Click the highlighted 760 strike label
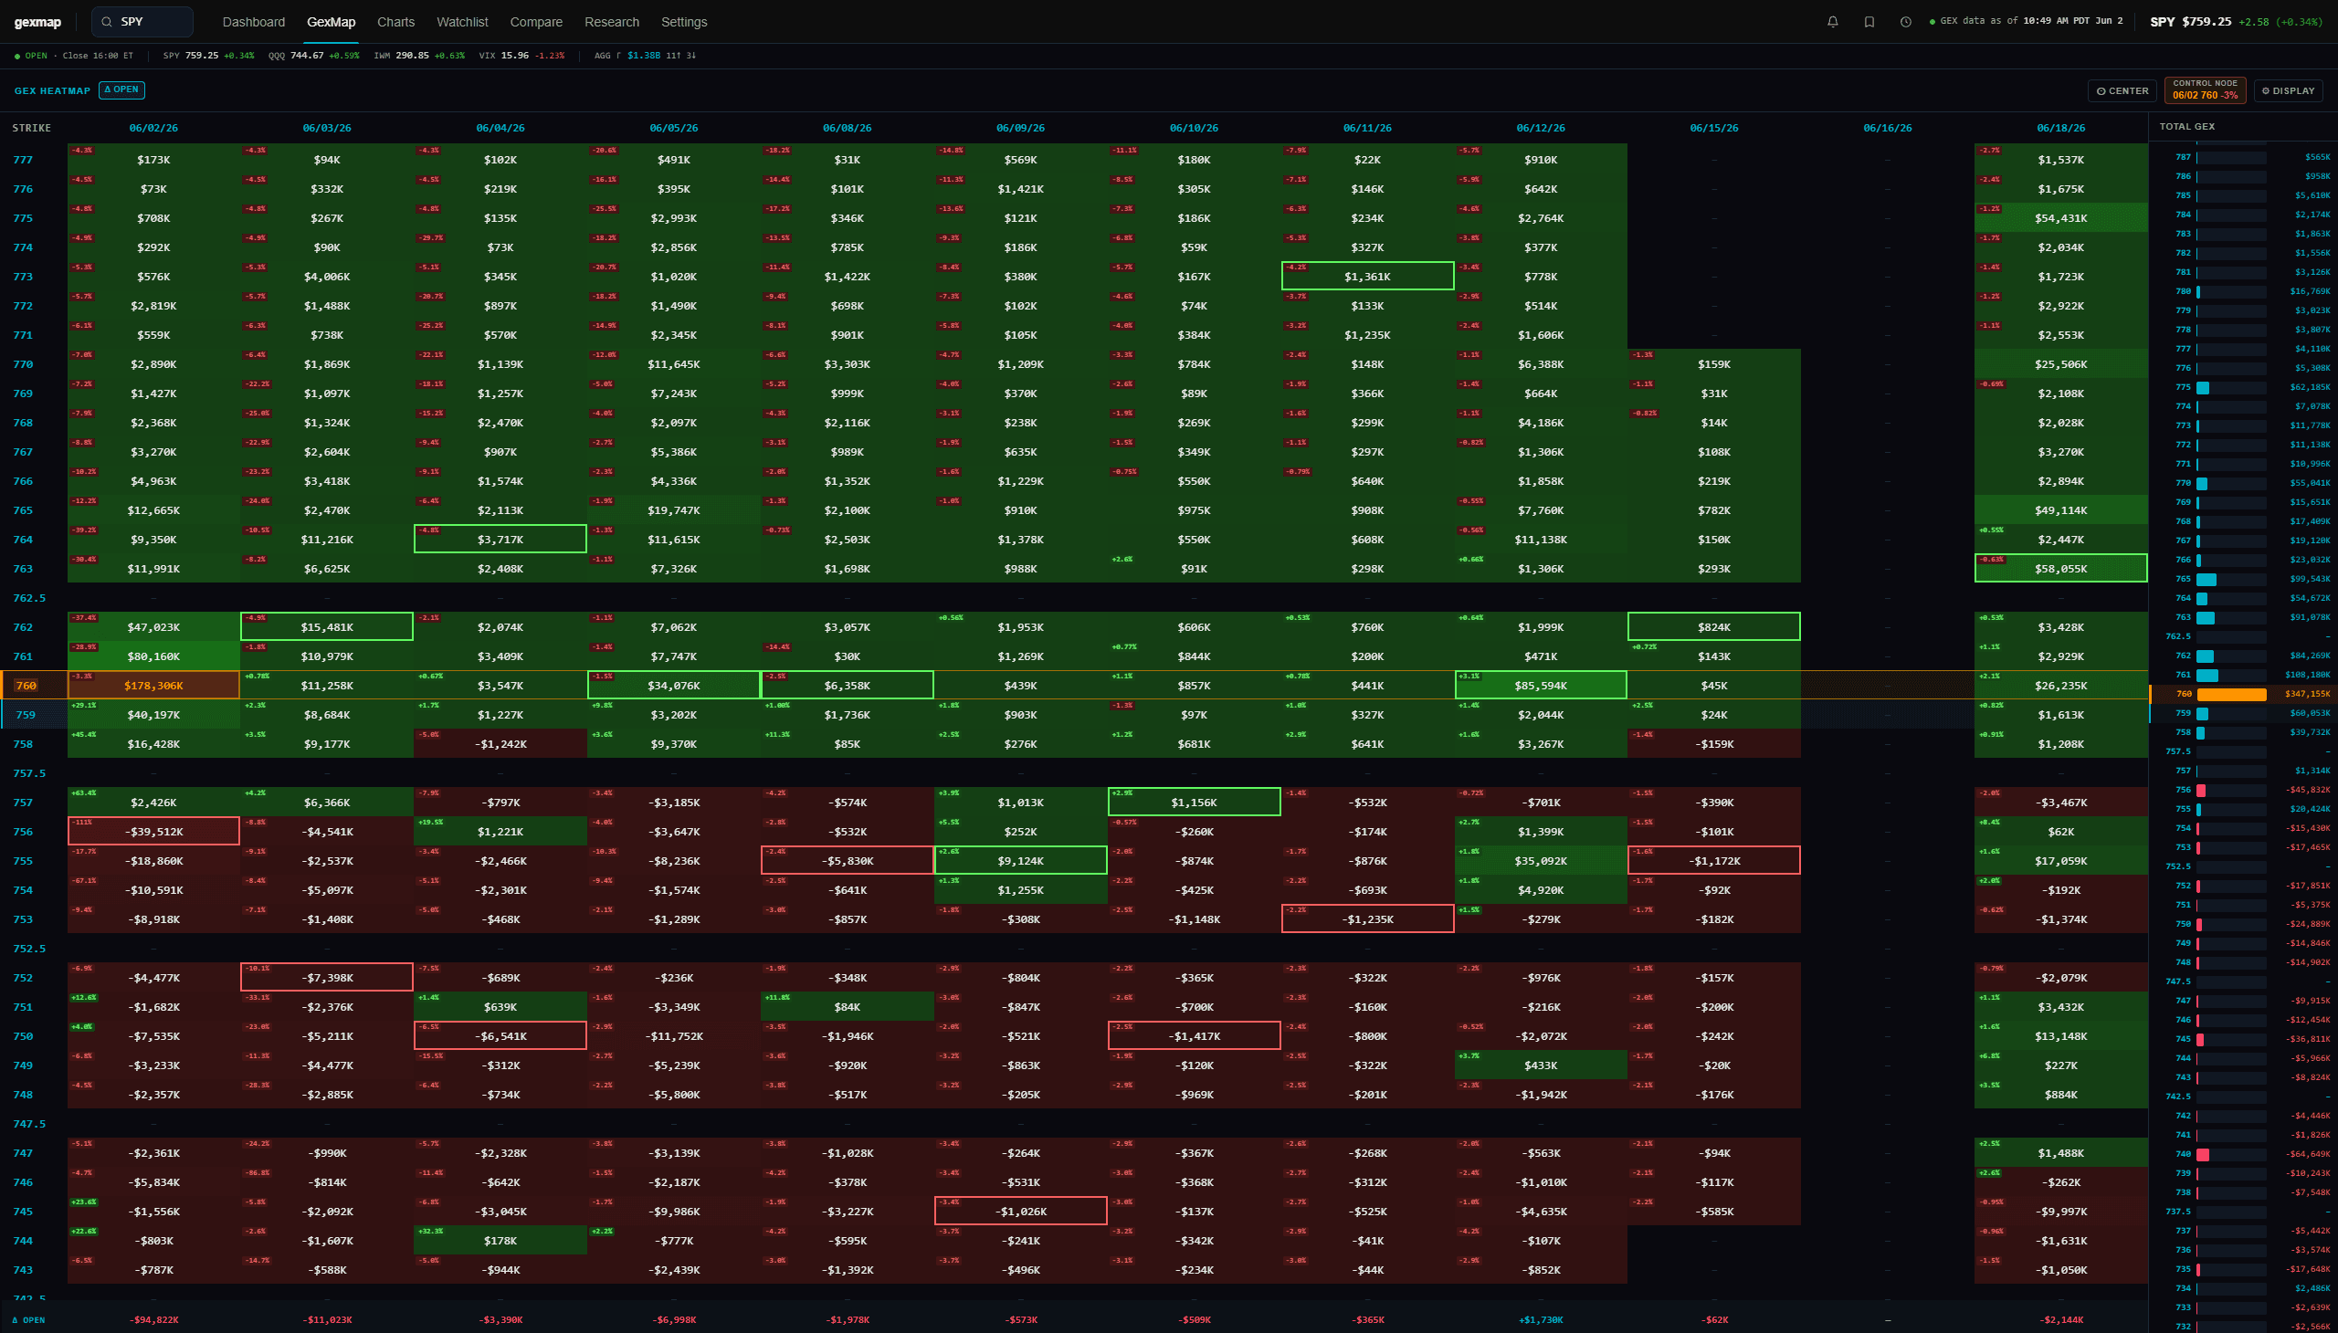Screen dimensions: 2338x1333 click(26, 686)
